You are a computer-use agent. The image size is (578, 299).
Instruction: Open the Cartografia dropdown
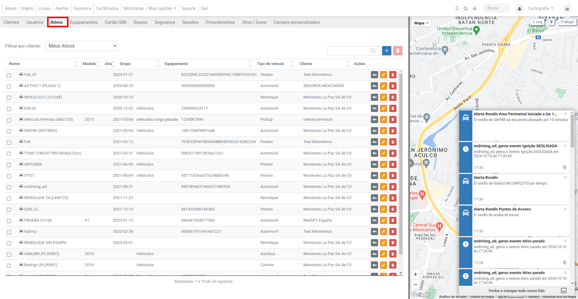(x=541, y=8)
